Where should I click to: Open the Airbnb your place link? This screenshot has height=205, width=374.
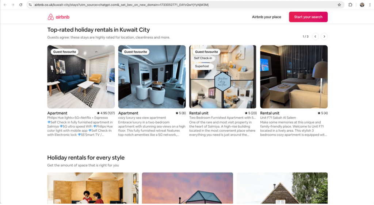[266, 17]
